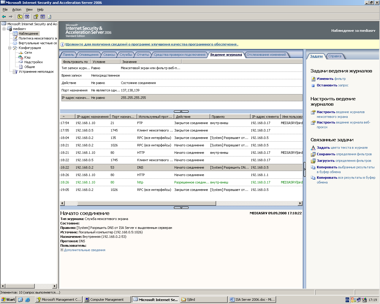This screenshot has height=304, width=380.
Task: Open Средства проверки подключения tab
Action: 180,55
